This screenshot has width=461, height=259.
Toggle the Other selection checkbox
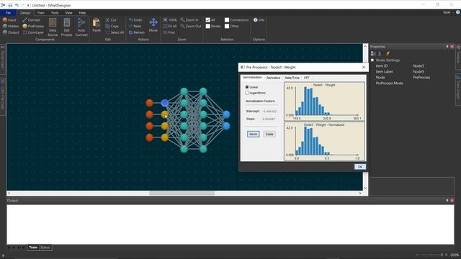coord(227,26)
